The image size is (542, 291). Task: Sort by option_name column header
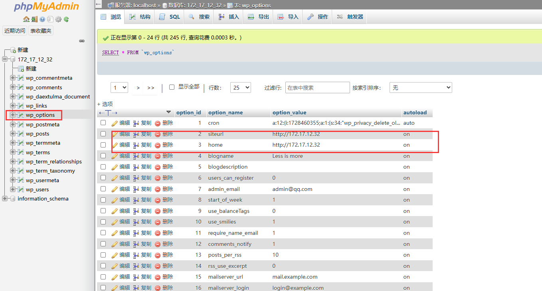226,113
